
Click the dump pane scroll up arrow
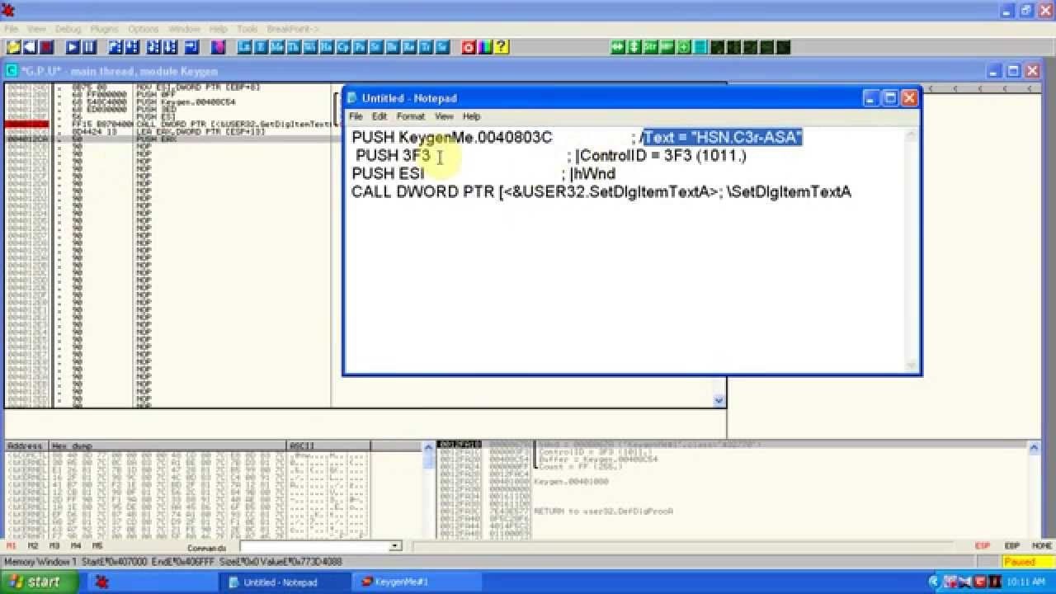[427, 447]
